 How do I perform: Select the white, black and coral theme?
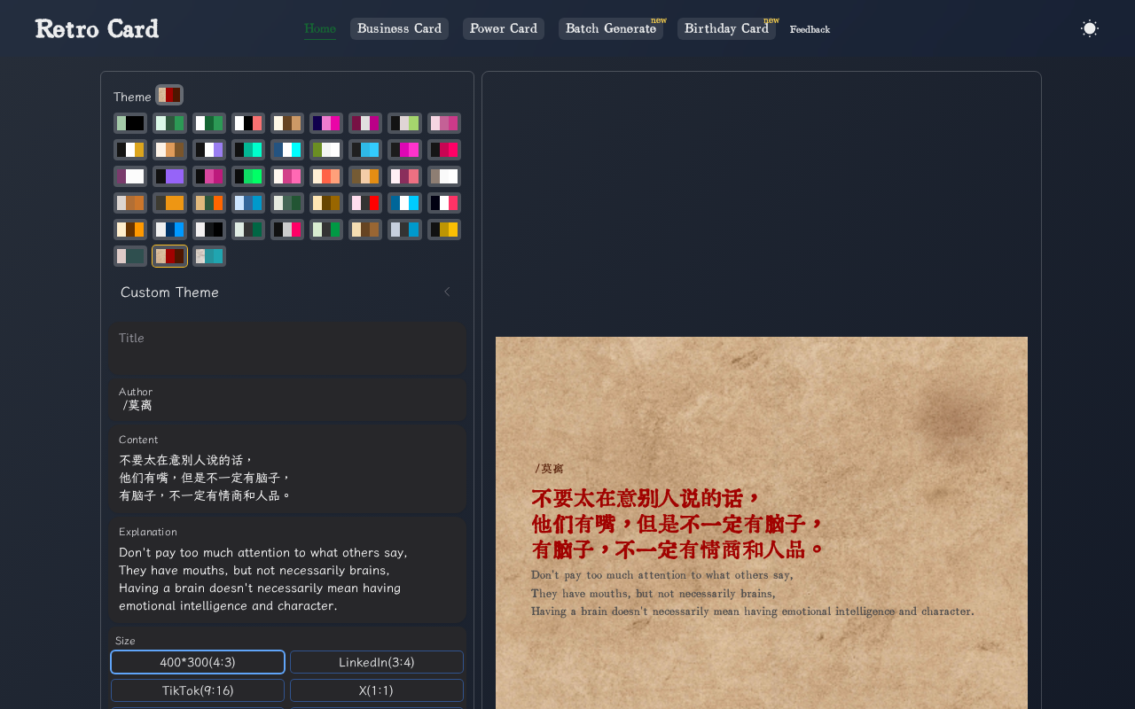click(248, 123)
